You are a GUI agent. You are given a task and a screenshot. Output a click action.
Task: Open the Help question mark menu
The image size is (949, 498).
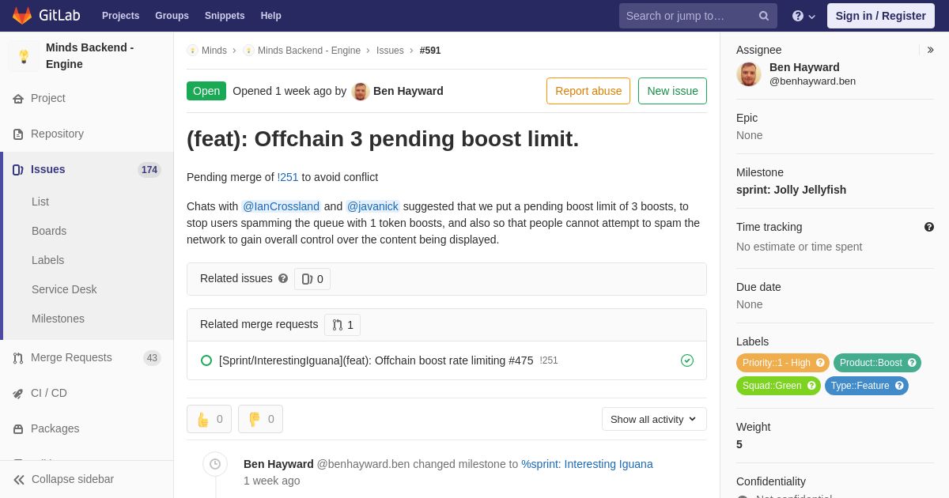click(803, 16)
